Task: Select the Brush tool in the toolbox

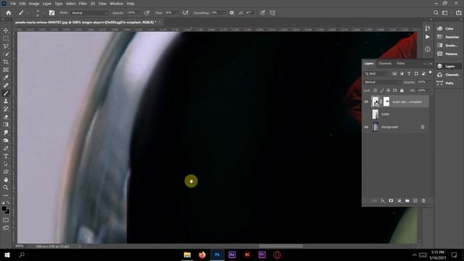Action: tap(6, 94)
